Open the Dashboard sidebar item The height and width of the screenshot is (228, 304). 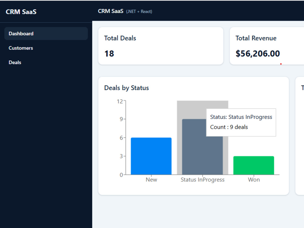46,33
